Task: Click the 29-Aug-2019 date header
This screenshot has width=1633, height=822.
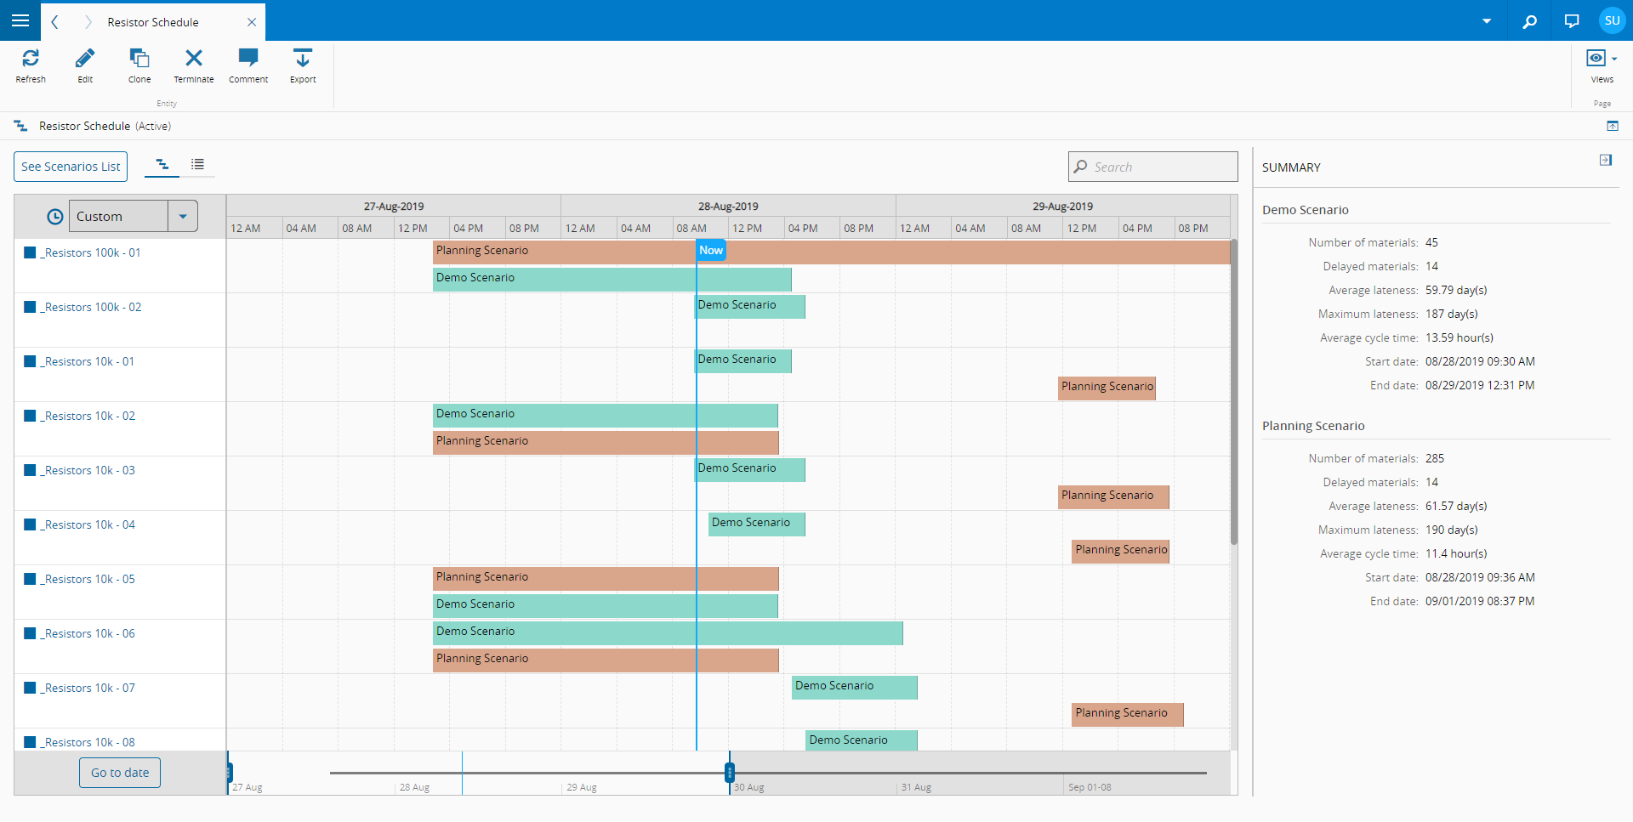Action: (x=1063, y=206)
